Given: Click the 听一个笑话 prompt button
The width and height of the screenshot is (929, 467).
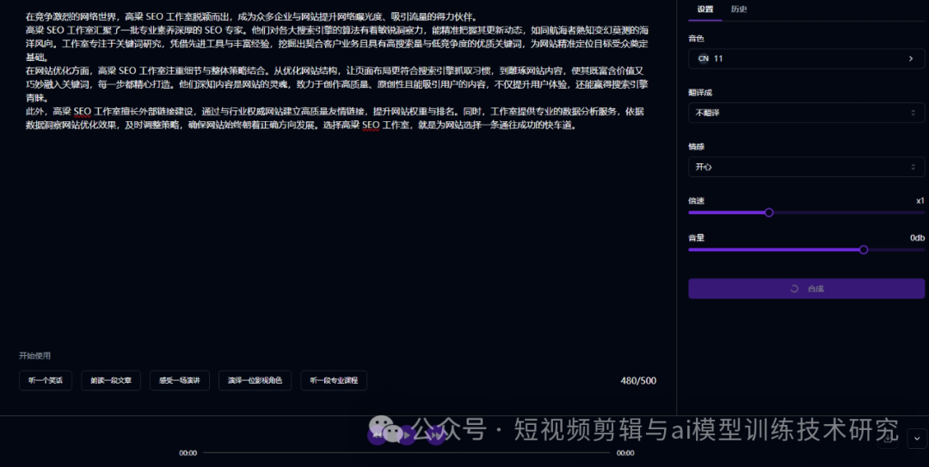Looking at the screenshot, I should point(46,380).
